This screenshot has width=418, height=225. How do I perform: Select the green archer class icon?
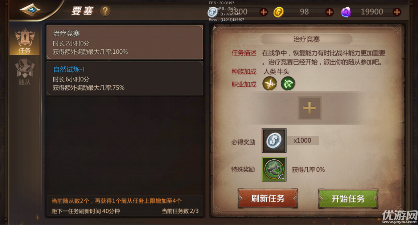pos(288,84)
